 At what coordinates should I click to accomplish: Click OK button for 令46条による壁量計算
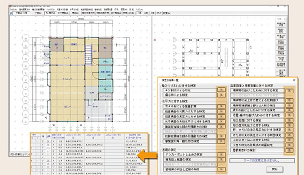(x=221, y=106)
